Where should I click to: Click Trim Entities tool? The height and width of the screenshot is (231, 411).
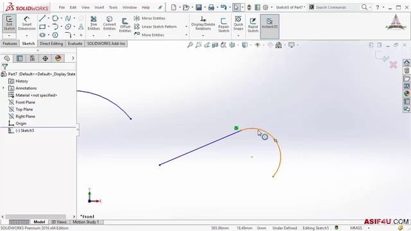94,23
